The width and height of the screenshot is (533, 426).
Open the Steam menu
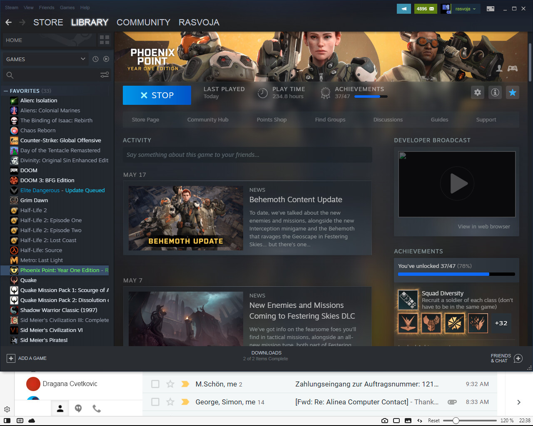pyautogui.click(x=12, y=7)
